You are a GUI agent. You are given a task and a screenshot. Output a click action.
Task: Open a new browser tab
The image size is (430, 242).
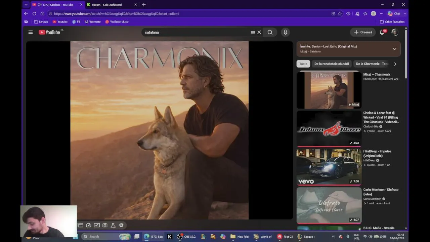tap(144, 5)
